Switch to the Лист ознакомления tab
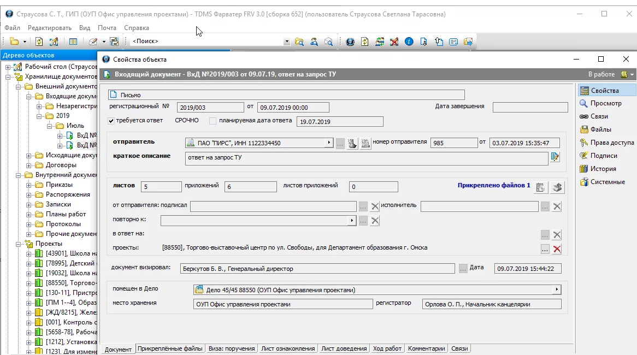Image resolution: width=637 pixels, height=355 pixels. pyautogui.click(x=288, y=348)
